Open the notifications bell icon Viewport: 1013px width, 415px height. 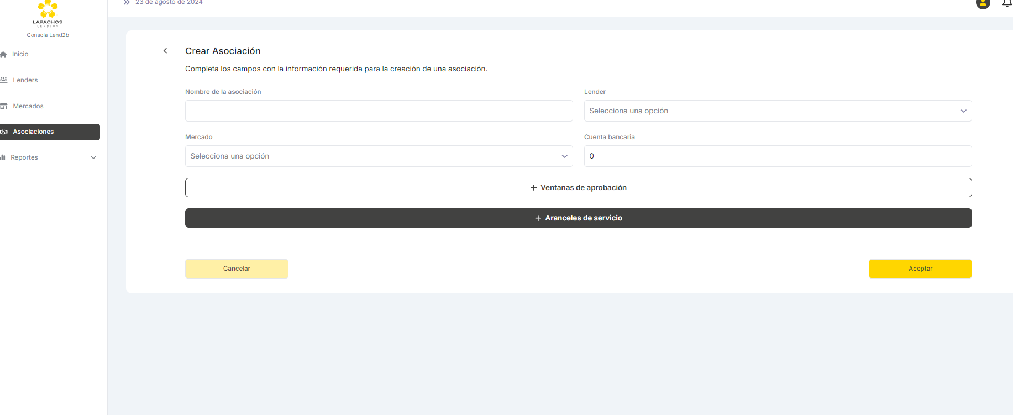click(x=1007, y=3)
